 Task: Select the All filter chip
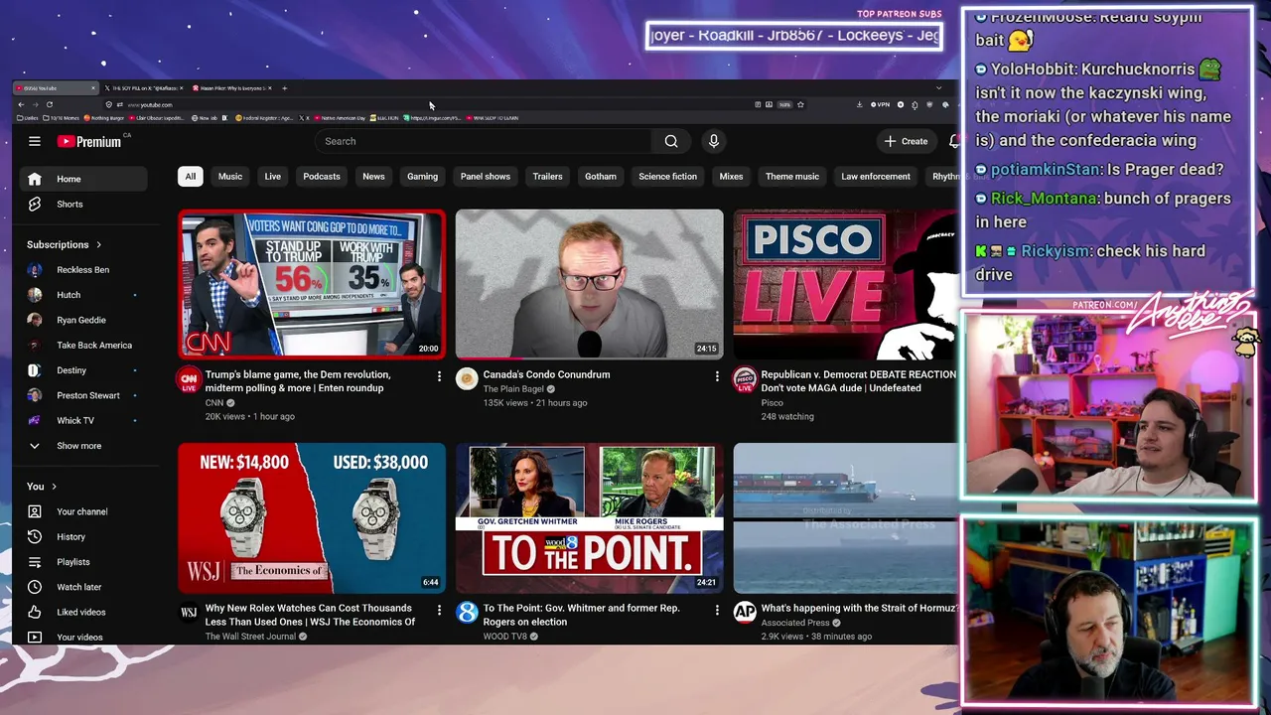pyautogui.click(x=190, y=177)
